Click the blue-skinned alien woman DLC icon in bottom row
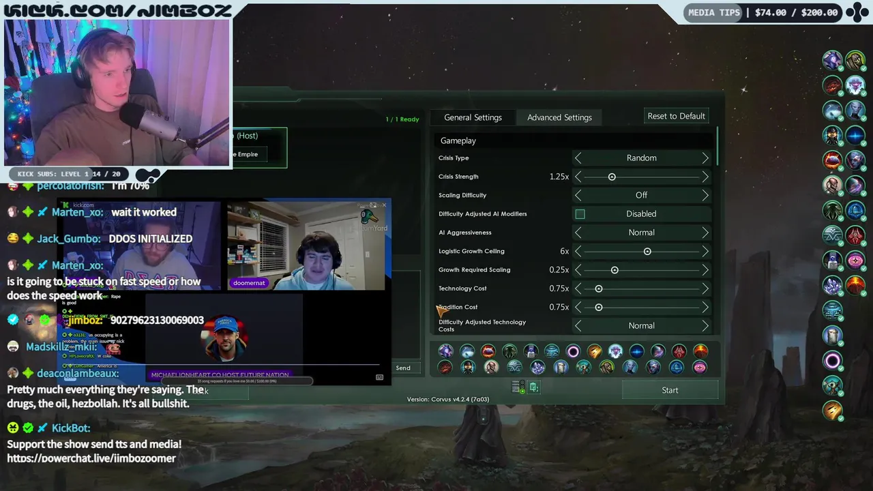 tap(630, 367)
